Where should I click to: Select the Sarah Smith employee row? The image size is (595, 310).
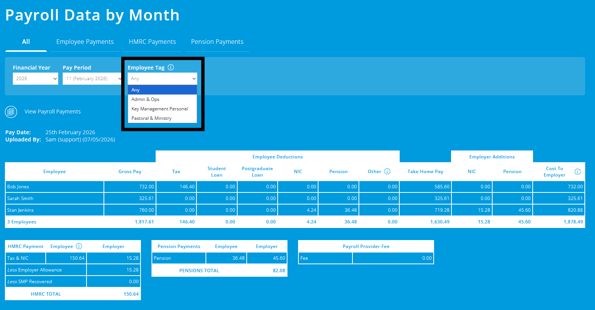(295, 198)
